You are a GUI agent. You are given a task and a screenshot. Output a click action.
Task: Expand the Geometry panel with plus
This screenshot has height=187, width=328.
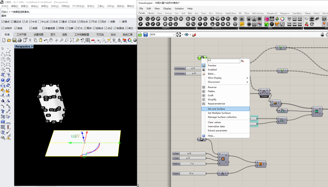pyautogui.click(x=195, y=28)
